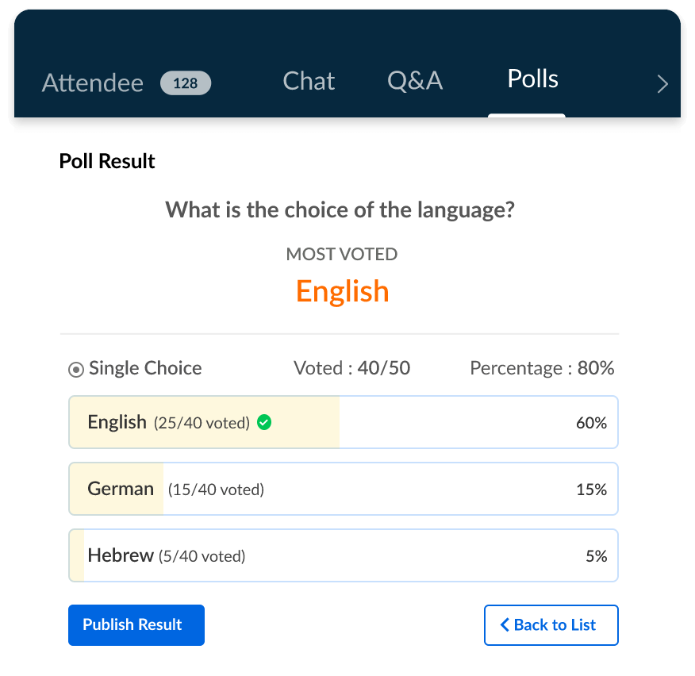Click the Hebrew poll result bar
Image resolution: width=695 pixels, height=676 pixels.
point(343,556)
